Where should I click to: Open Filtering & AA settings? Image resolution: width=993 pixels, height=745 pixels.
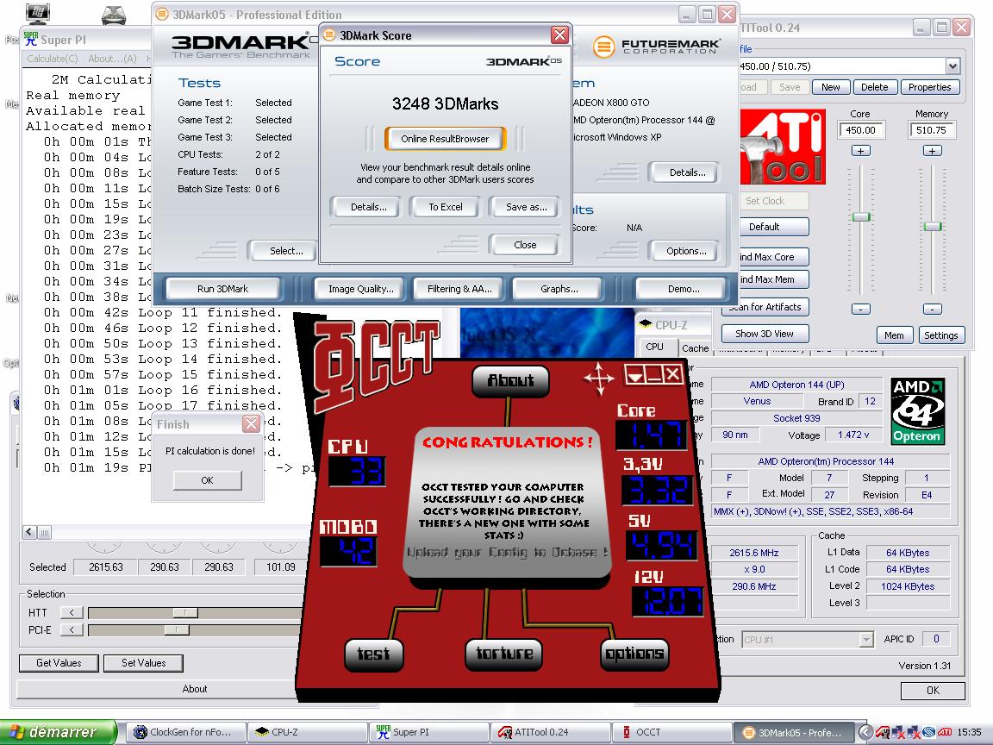459,289
